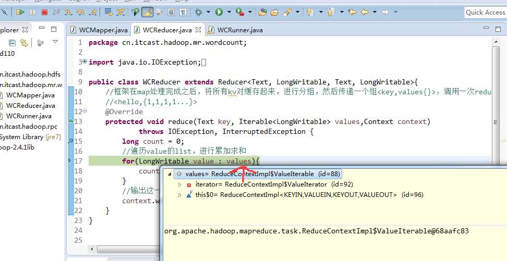Click the editor horizontal scrollbar left arrow

click(x=92, y=249)
